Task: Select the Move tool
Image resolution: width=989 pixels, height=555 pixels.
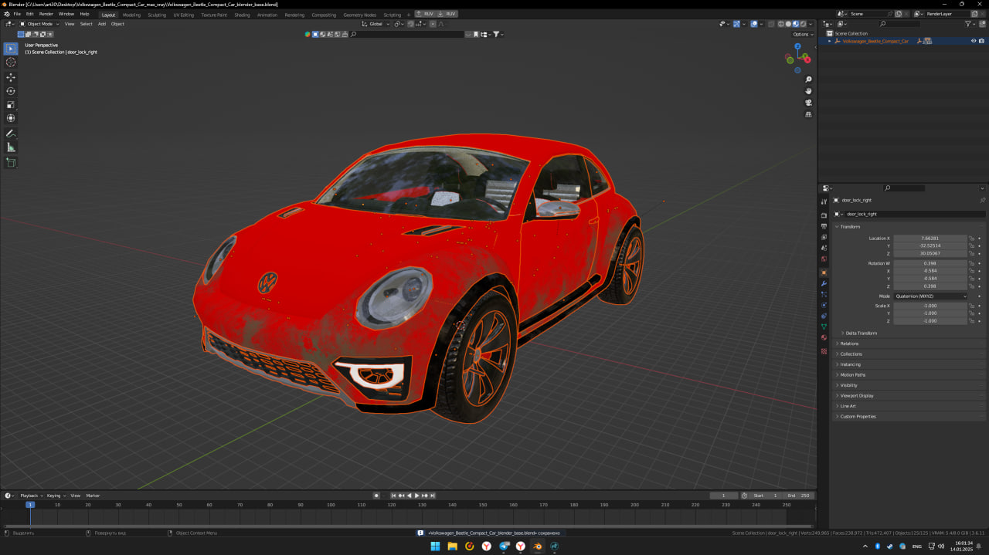Action: (x=11, y=77)
